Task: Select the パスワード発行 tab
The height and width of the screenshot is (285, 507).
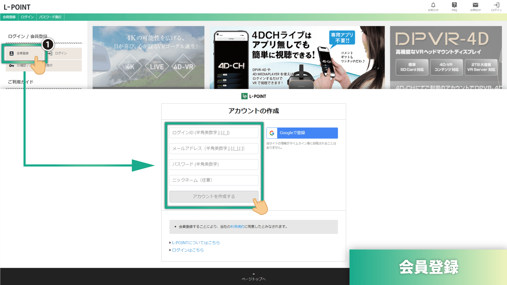Action: pos(50,17)
